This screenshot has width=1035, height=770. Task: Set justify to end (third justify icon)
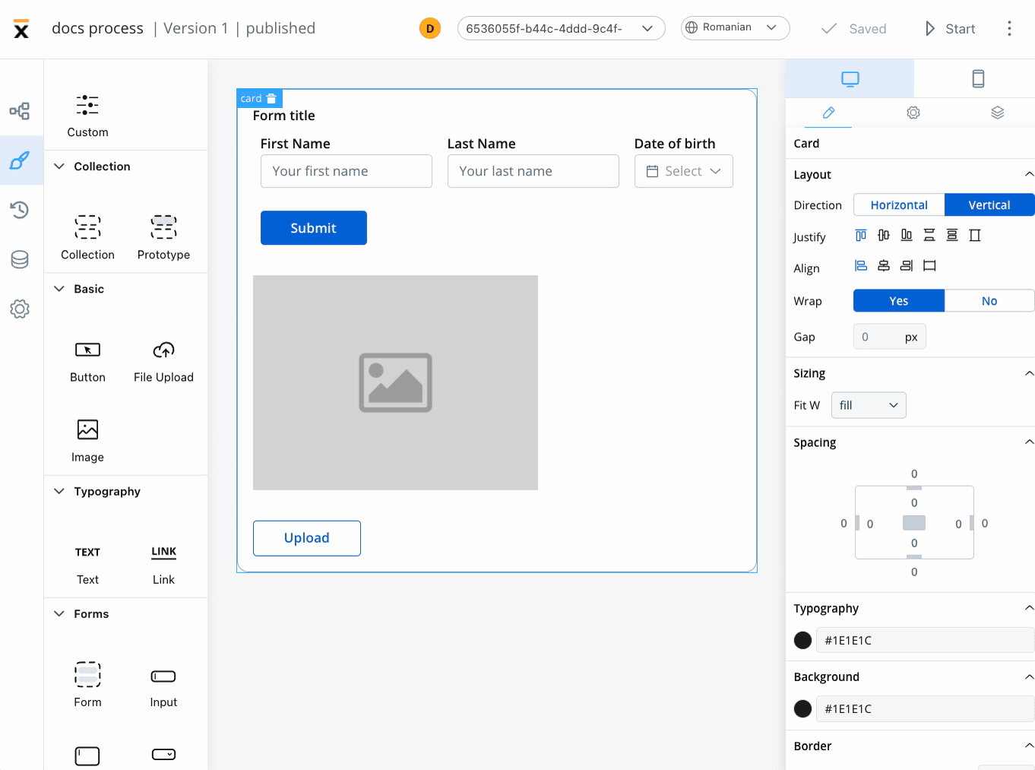907,236
